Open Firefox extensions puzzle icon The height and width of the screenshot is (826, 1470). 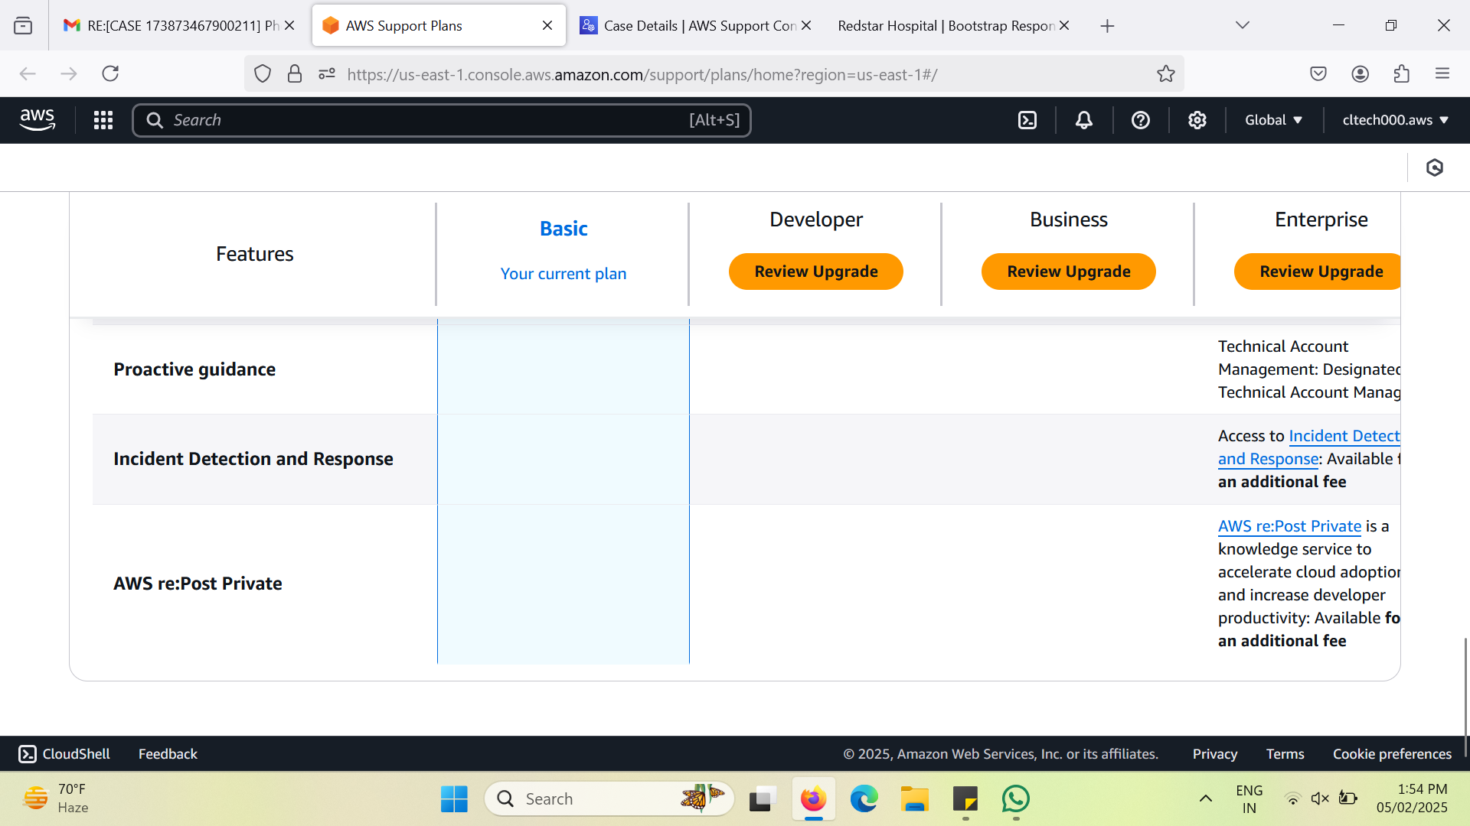[1402, 73]
